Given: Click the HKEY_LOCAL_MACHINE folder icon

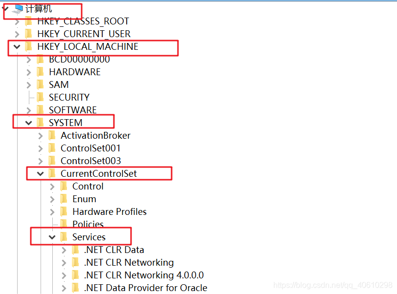Looking at the screenshot, I should (28, 46).
